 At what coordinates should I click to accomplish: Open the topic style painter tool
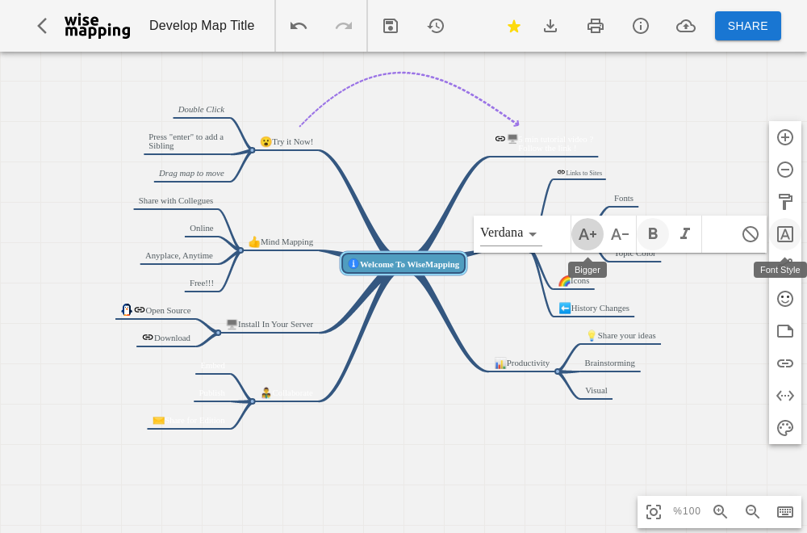tap(785, 202)
